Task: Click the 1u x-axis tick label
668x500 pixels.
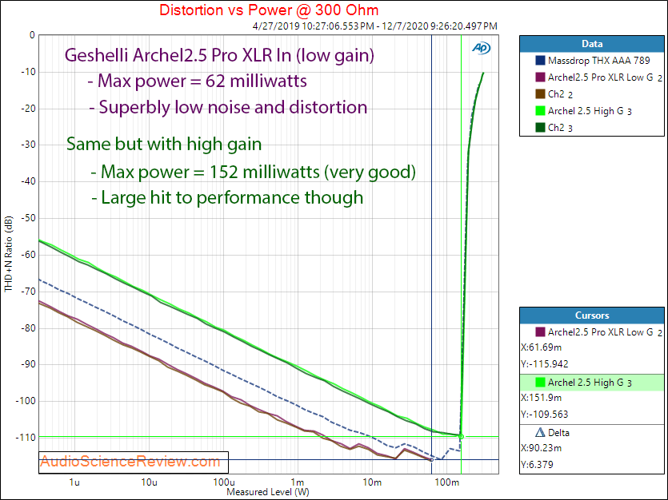Action: coord(74,482)
